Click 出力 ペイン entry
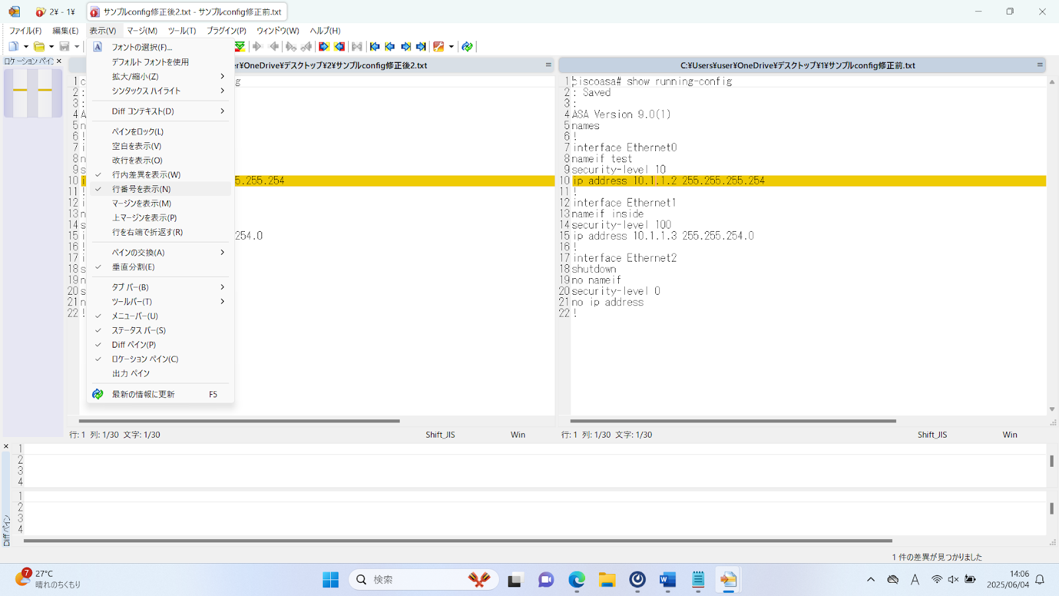 (x=160, y=373)
